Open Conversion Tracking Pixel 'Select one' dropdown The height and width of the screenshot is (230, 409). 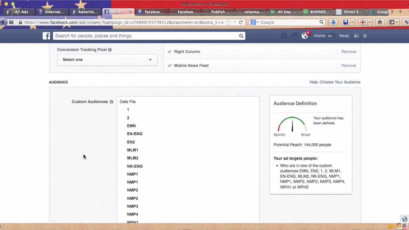coord(107,60)
